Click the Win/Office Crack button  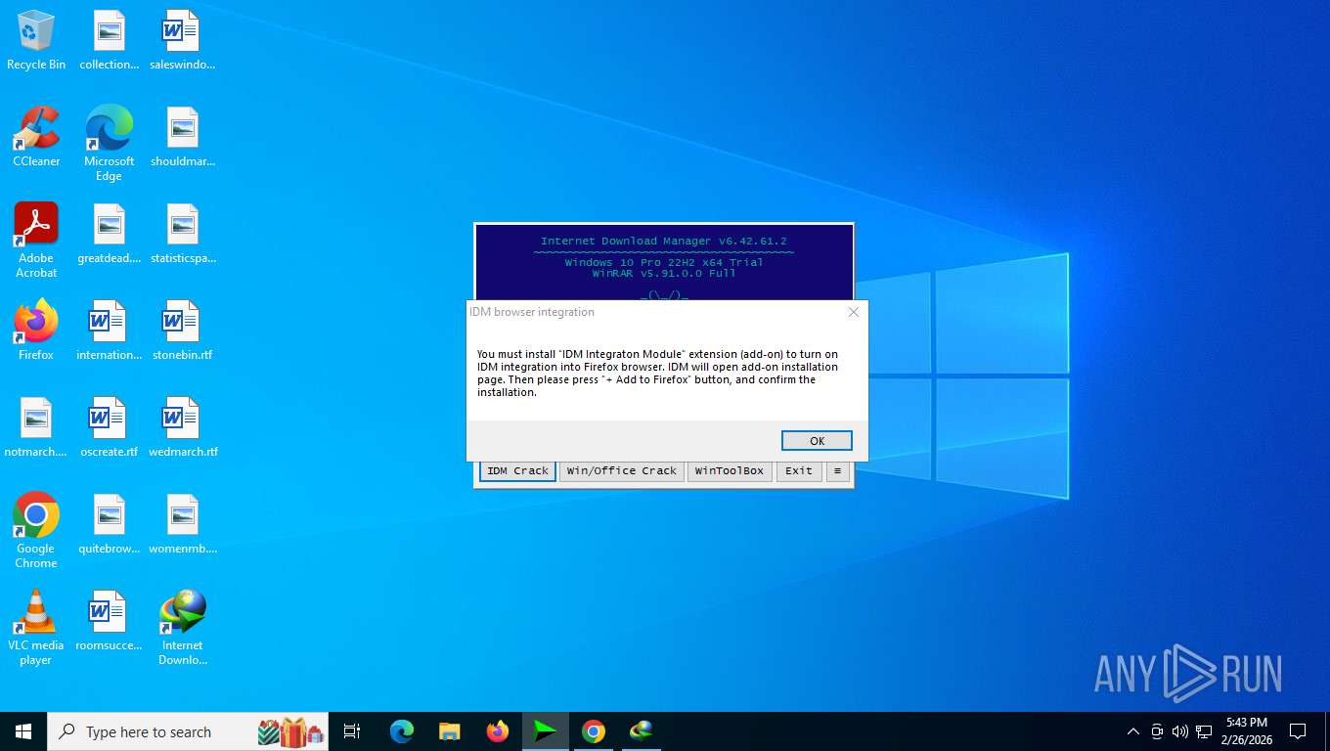click(x=621, y=470)
